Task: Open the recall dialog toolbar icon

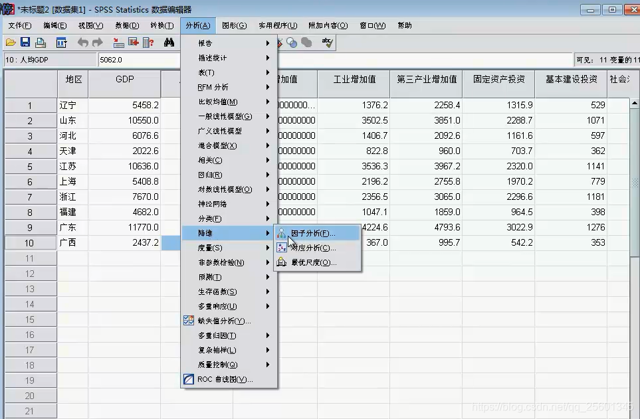Action: click(x=61, y=42)
